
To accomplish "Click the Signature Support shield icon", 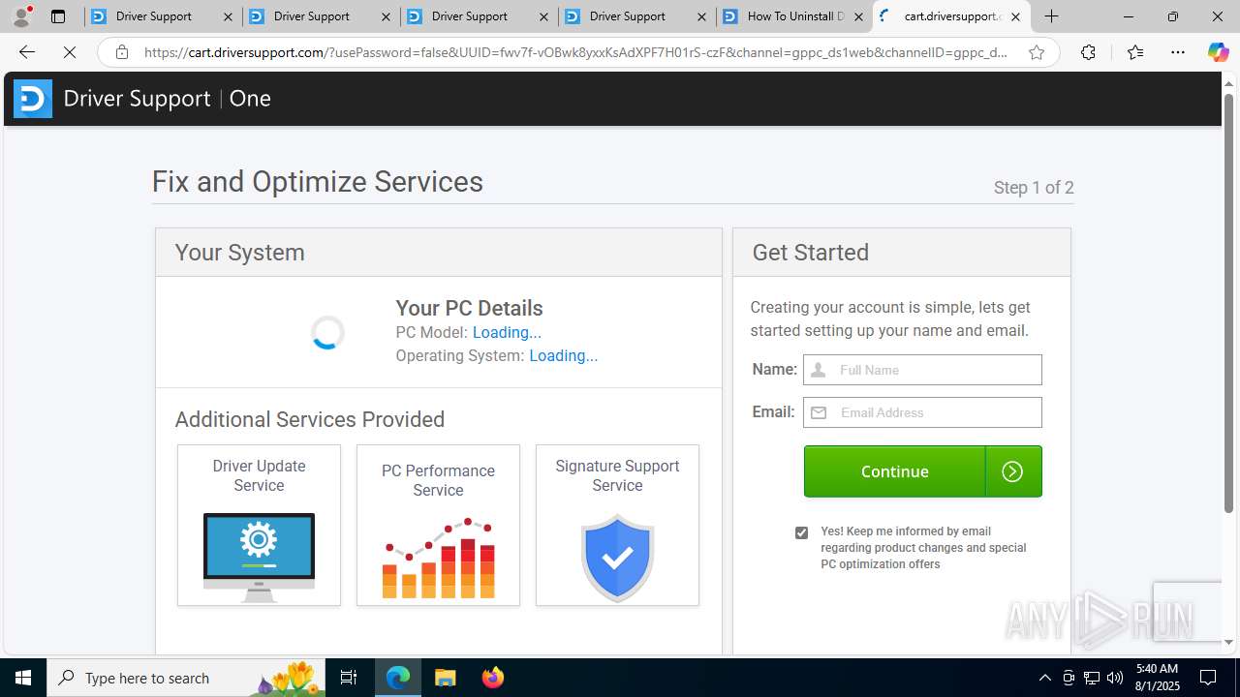I will (617, 558).
